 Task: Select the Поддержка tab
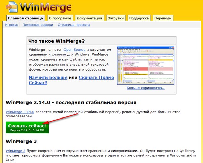click(139, 18)
